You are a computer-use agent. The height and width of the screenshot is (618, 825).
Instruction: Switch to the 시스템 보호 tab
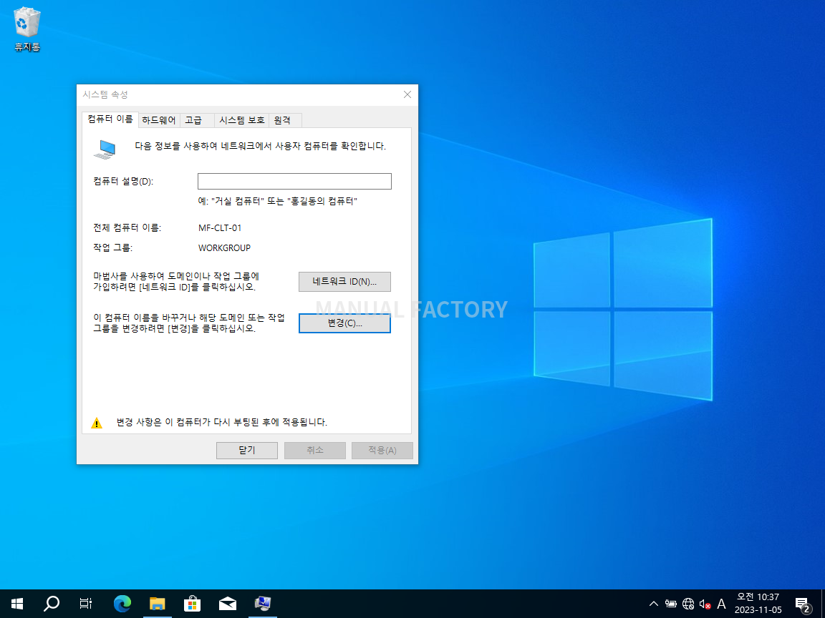pyautogui.click(x=242, y=120)
